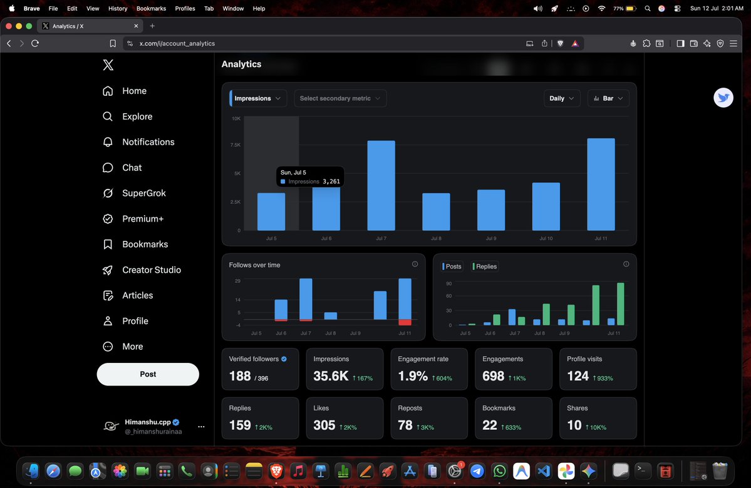Select the Shares 10 stat card
751x488 pixels.
pyautogui.click(x=598, y=418)
